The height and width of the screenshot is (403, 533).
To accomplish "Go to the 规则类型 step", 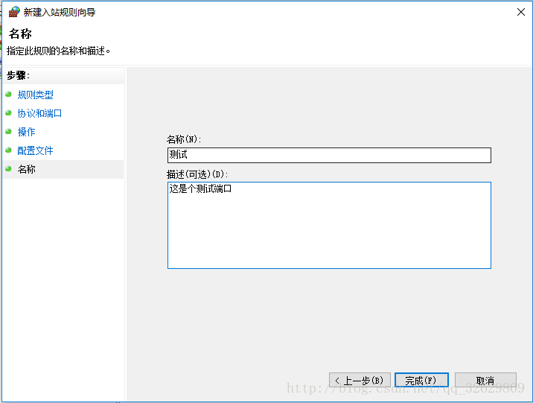I will click(35, 95).
